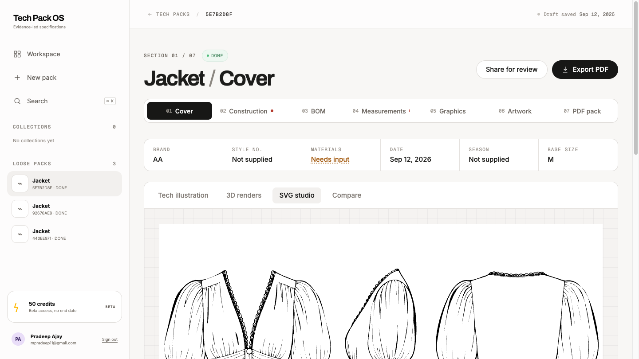Open the 02 Construction tab

click(x=247, y=111)
